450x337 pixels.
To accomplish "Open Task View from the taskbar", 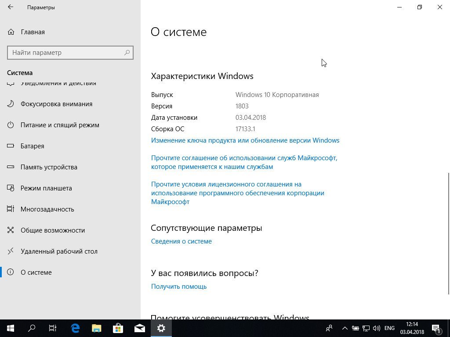I will click(53, 328).
